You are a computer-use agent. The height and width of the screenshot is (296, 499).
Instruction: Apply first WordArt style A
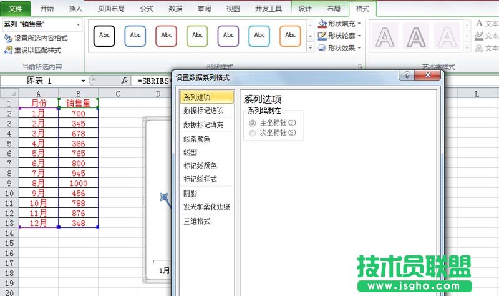click(385, 37)
